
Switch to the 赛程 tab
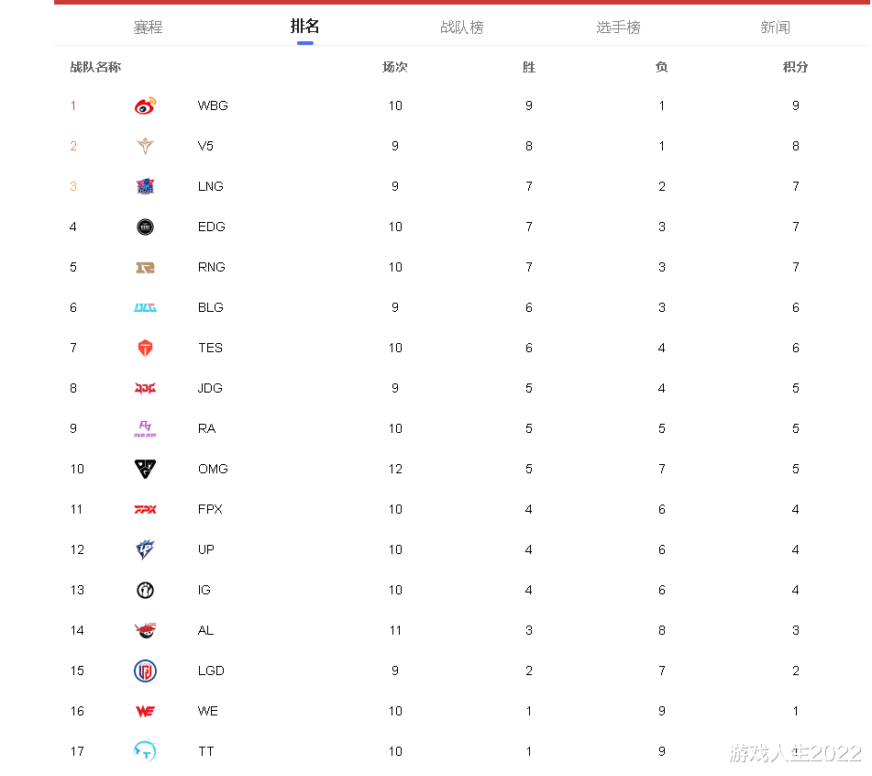click(148, 27)
